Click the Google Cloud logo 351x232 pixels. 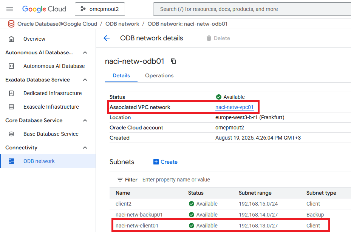[x=44, y=9]
